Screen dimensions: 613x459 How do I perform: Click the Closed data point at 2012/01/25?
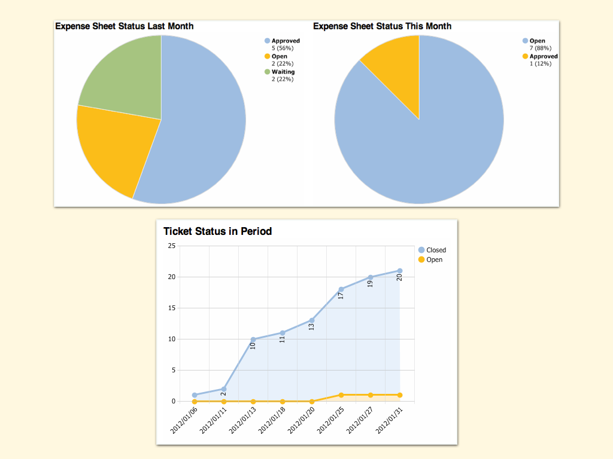tap(341, 289)
